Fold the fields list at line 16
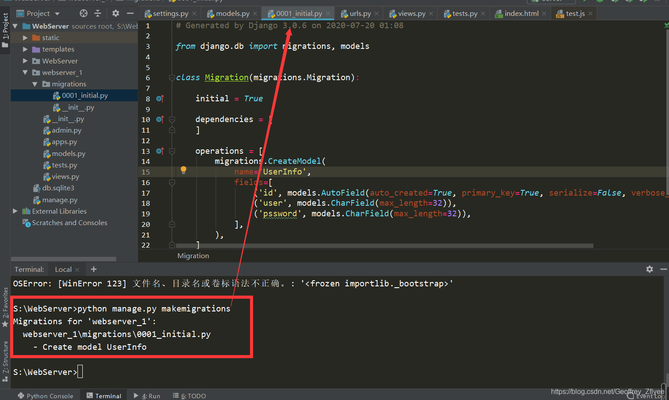The image size is (669, 400). [x=172, y=182]
